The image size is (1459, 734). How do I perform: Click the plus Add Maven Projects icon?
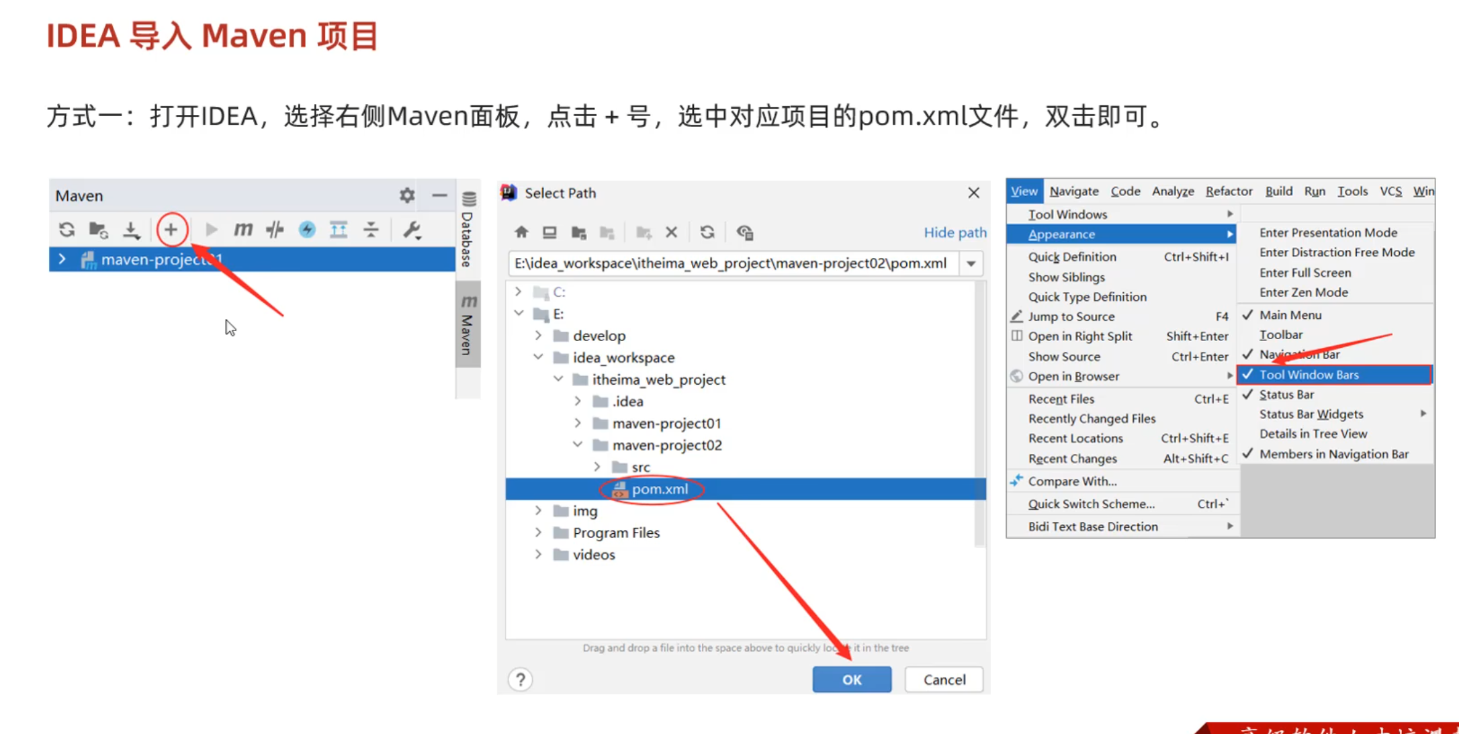click(x=171, y=230)
